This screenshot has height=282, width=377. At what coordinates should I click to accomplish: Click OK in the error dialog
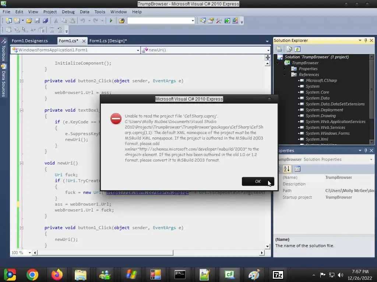pyautogui.click(x=258, y=181)
